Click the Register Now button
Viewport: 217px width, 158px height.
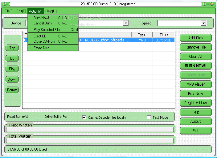(196, 103)
